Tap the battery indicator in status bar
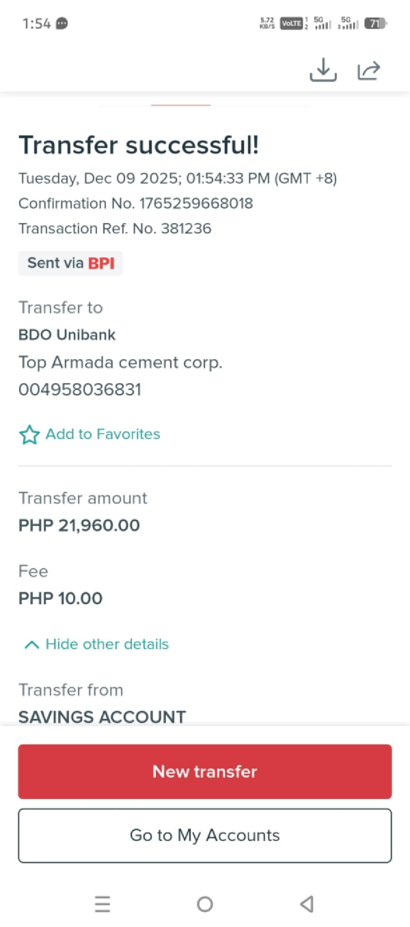Screen dimensions: 410x927 point(375,23)
